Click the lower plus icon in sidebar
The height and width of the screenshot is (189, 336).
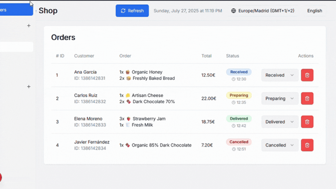pos(29,87)
